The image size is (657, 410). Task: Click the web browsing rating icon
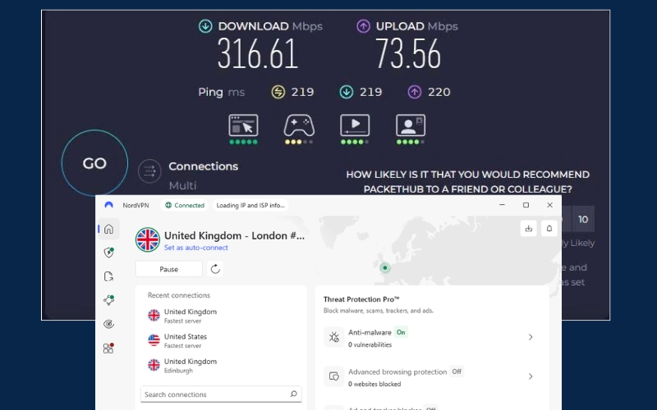pos(243,125)
